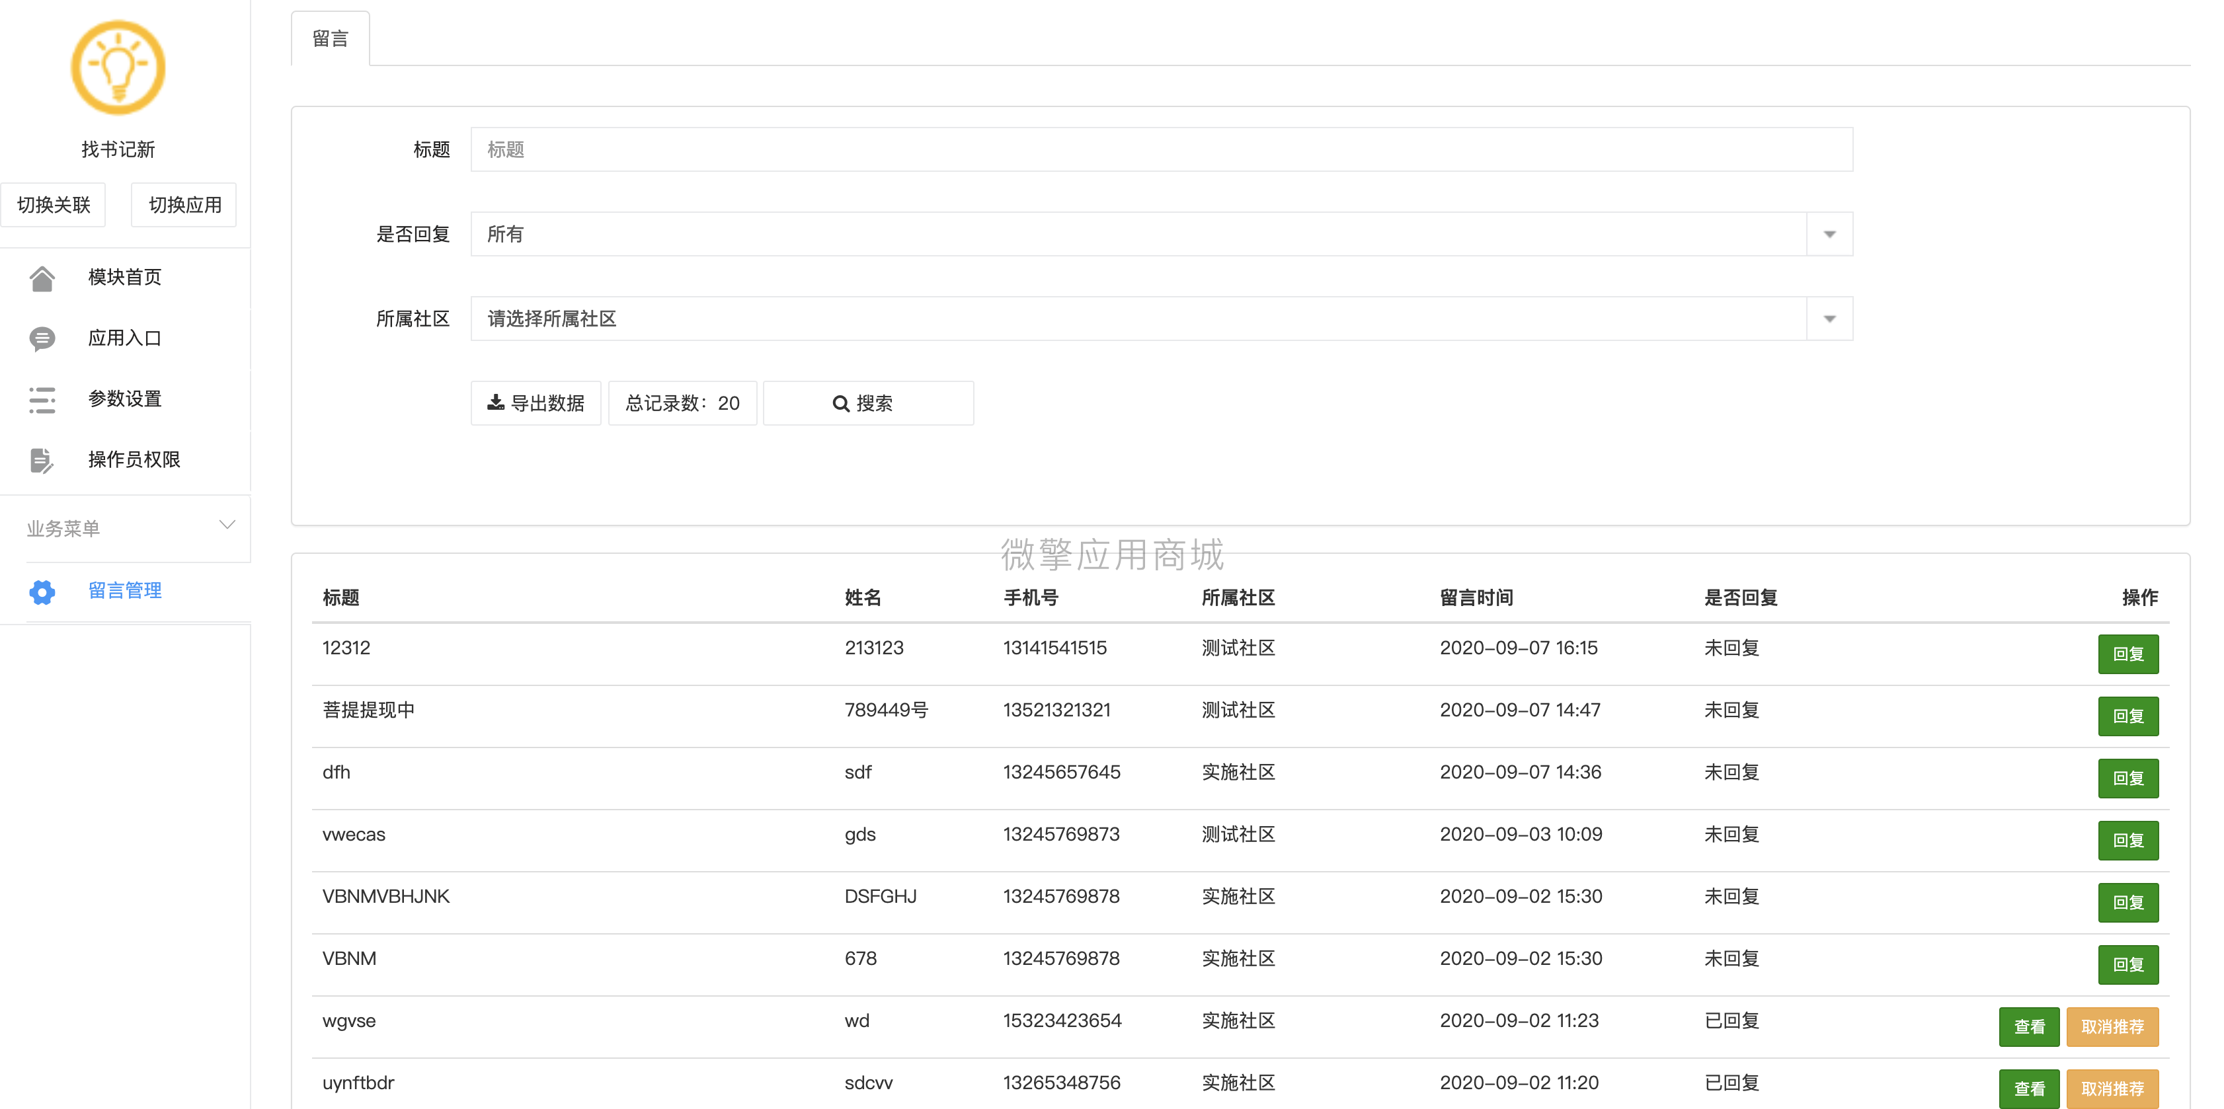Click the name sdcvv

869,1083
